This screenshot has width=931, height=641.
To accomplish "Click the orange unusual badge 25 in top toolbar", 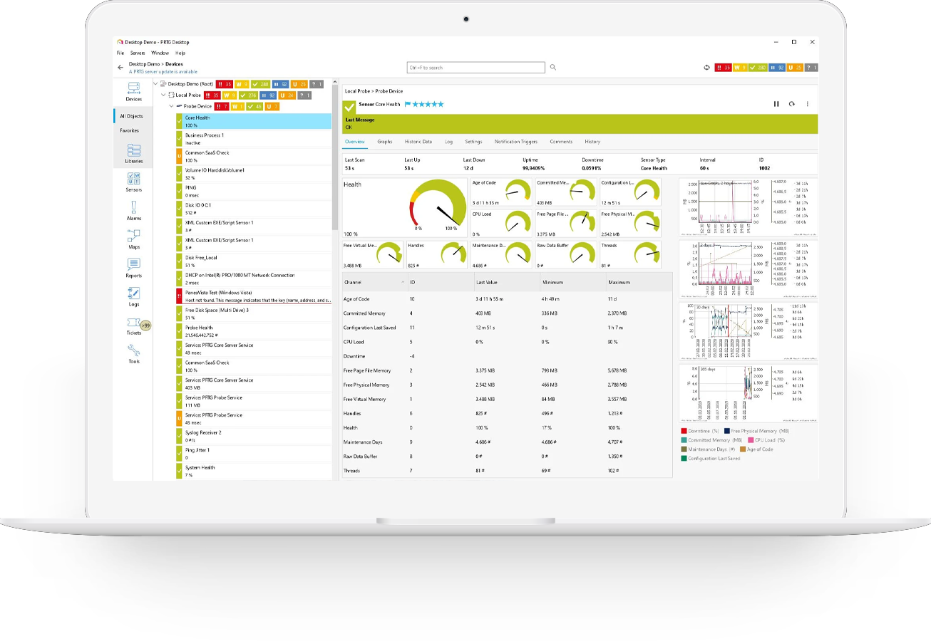I will coord(796,67).
